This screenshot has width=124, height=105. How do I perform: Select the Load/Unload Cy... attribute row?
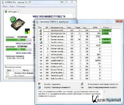tap(75, 60)
